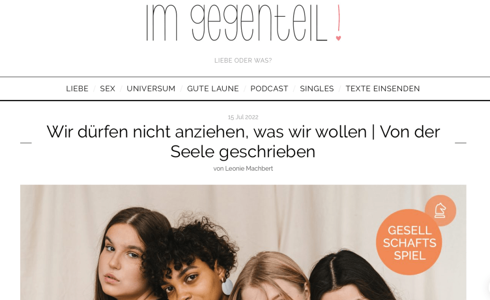The width and height of the screenshot is (490, 300).
Task: Open the Liebe menu section
Action: point(77,89)
